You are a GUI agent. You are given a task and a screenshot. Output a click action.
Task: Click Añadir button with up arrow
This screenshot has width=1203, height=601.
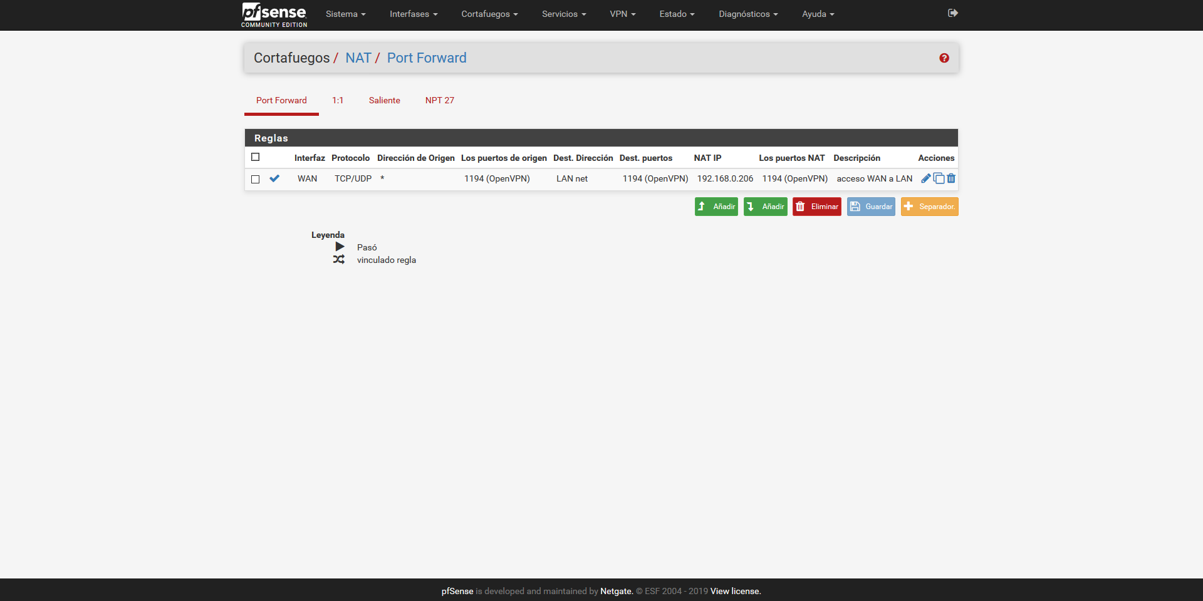click(716, 207)
